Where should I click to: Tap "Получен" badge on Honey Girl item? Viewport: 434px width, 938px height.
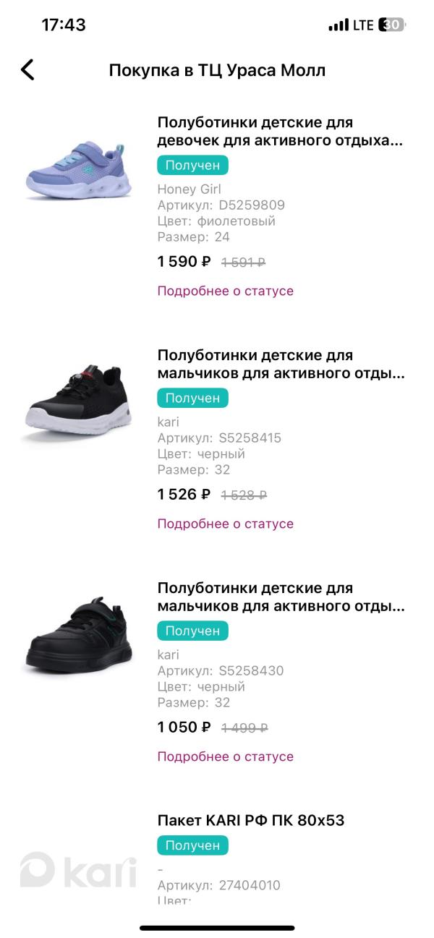click(192, 165)
